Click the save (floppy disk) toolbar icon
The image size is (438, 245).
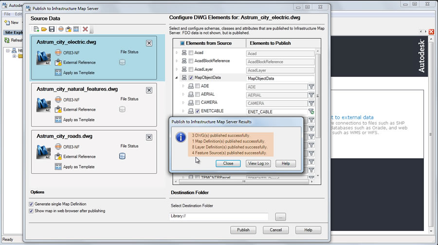tap(52, 29)
